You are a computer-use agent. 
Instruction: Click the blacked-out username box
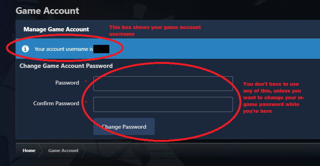pos(101,49)
